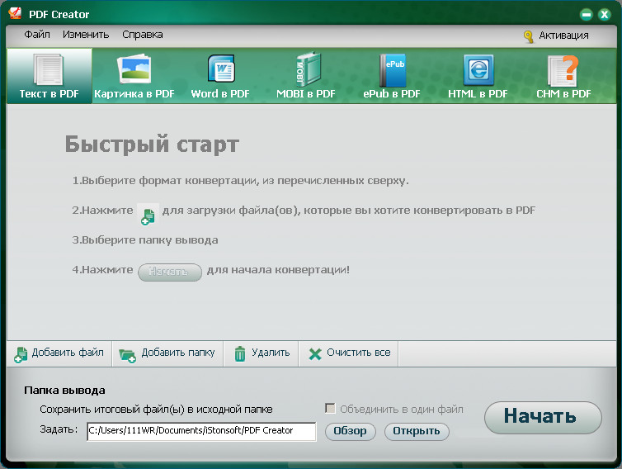Click the text '3.Выберите папку вывода'
This screenshot has width=622, height=469.
[x=145, y=240]
